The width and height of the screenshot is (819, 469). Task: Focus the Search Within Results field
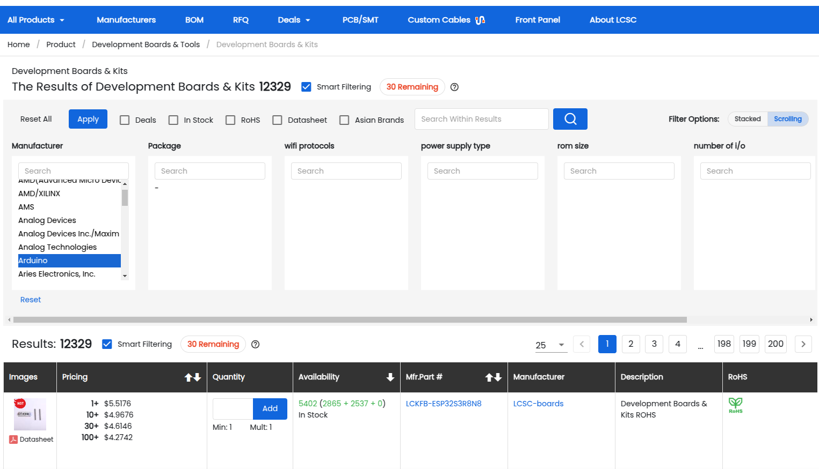(x=481, y=119)
